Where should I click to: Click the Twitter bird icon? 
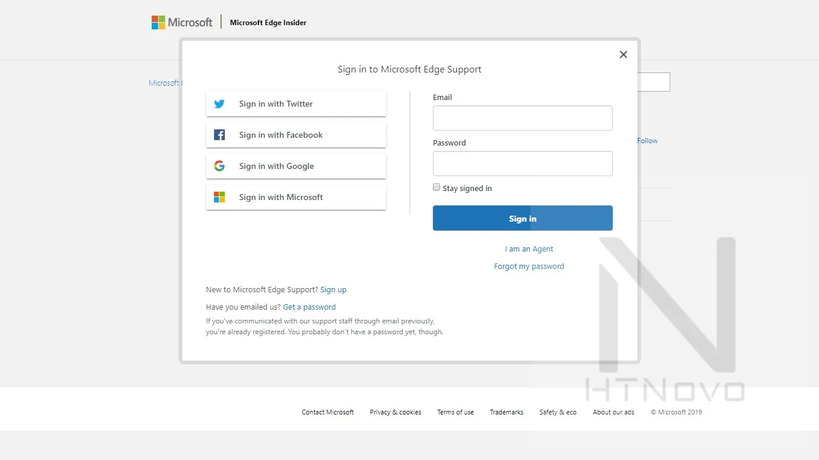pos(219,104)
